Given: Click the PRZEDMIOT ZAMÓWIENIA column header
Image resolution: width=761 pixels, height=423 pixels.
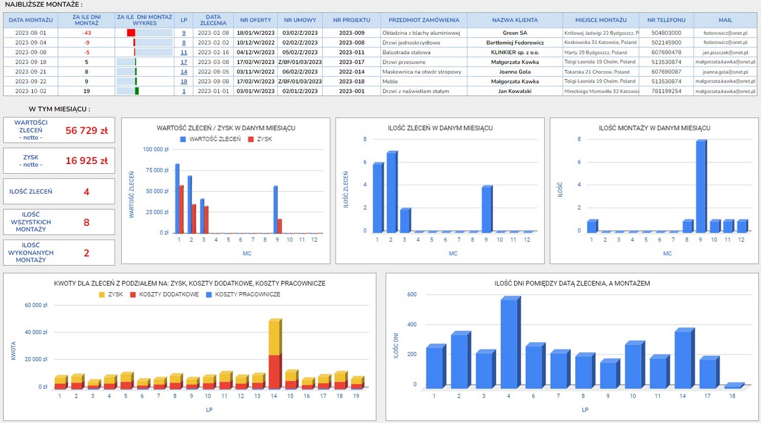Looking at the screenshot, I should (423, 20).
